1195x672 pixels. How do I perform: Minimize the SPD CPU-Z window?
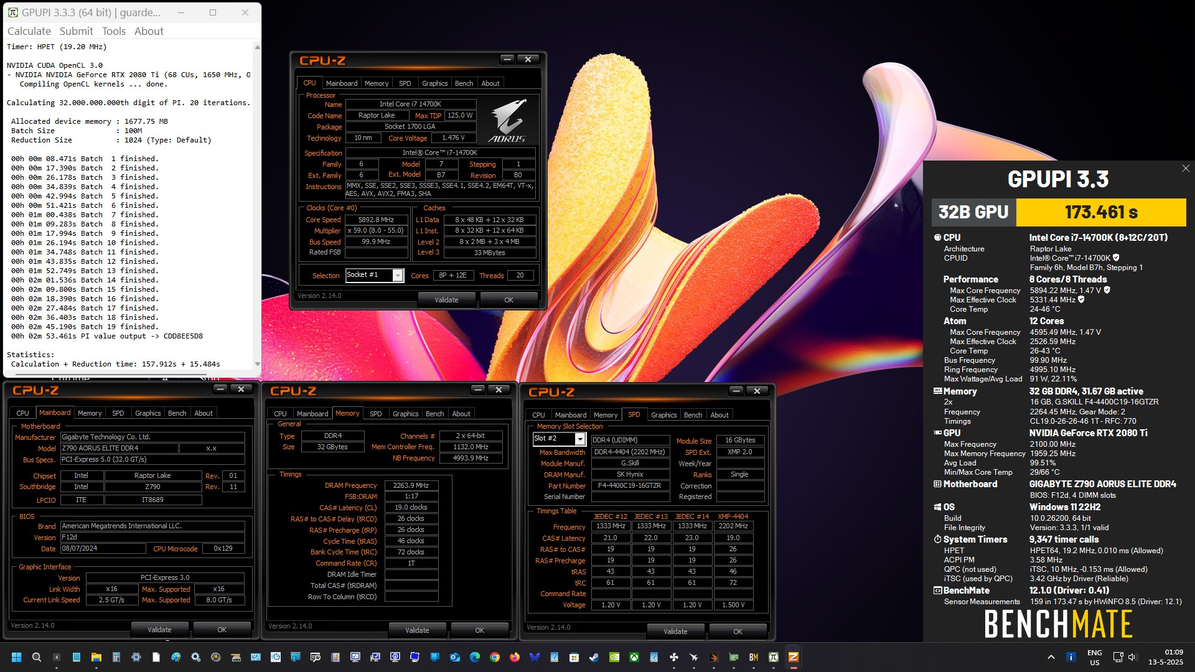point(736,391)
